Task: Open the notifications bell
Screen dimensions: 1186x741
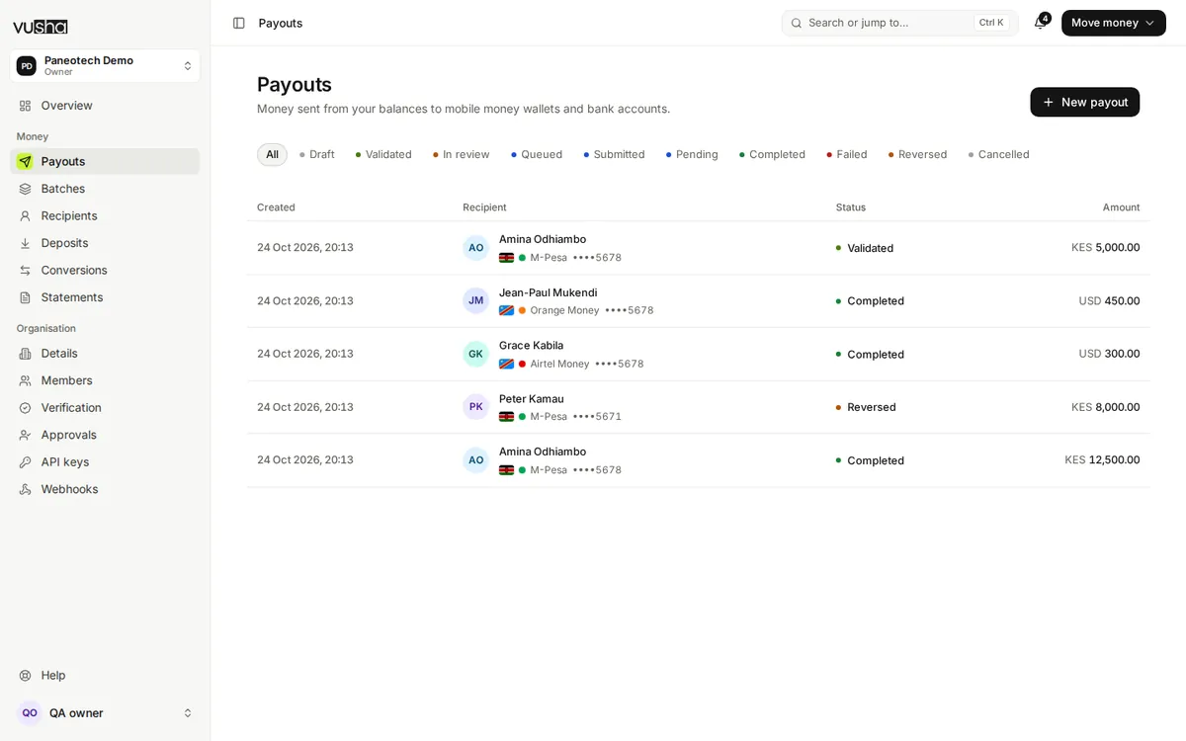Action: pos(1040,23)
